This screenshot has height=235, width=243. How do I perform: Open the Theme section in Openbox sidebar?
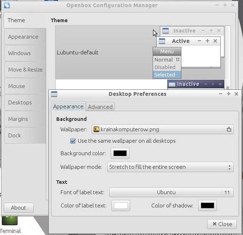click(x=25, y=20)
